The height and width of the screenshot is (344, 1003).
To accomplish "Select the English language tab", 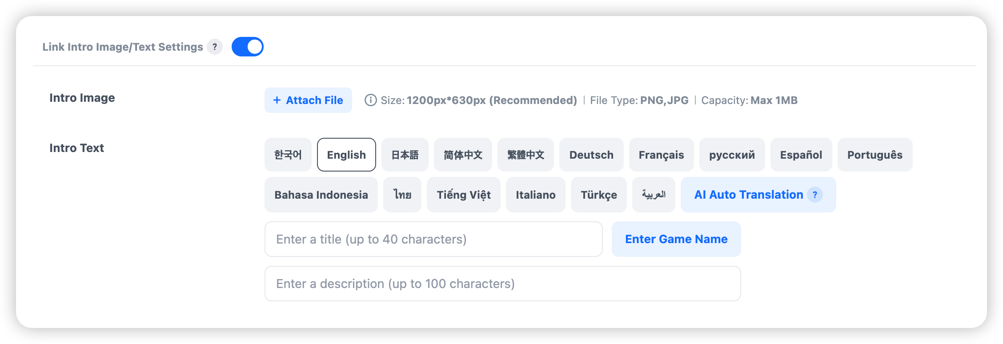I will [346, 155].
